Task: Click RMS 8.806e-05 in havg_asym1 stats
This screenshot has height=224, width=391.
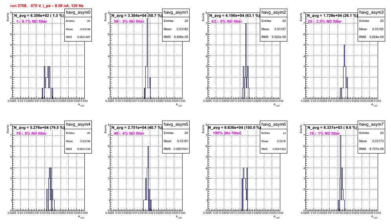Action: tap(176, 37)
